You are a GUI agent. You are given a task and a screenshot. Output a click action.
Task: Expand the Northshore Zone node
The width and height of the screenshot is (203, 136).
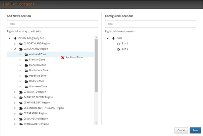(20, 71)
